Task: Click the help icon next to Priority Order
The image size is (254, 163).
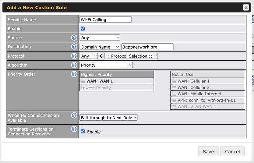Action: (x=74, y=74)
